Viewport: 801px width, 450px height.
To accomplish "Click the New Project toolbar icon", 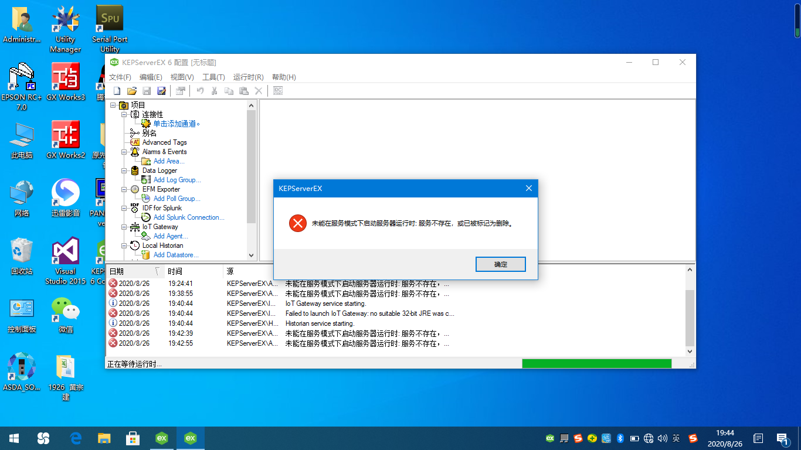I will (x=117, y=91).
